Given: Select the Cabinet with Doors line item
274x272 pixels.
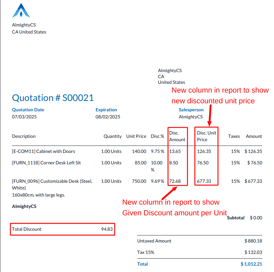Looking at the screenshot, I should (44, 151).
